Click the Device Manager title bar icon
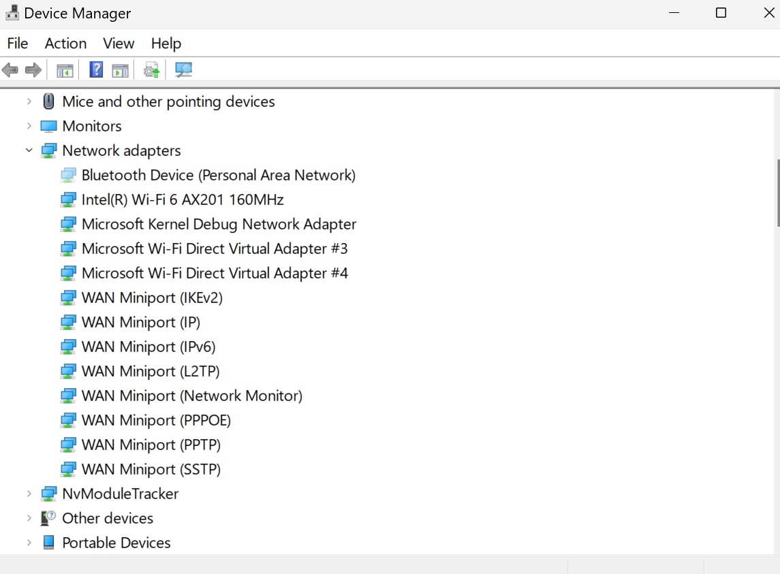Screen dimensions: 780x574 [12, 12]
